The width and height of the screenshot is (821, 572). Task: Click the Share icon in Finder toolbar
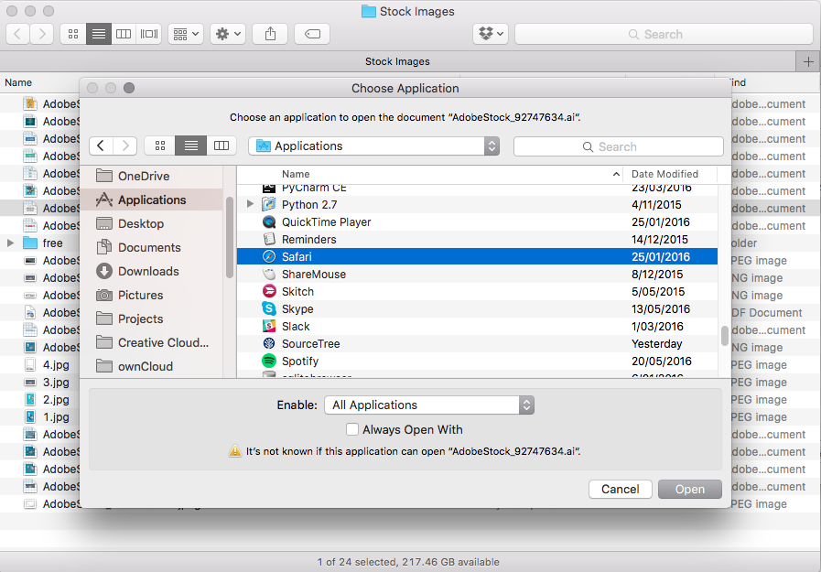(x=270, y=34)
